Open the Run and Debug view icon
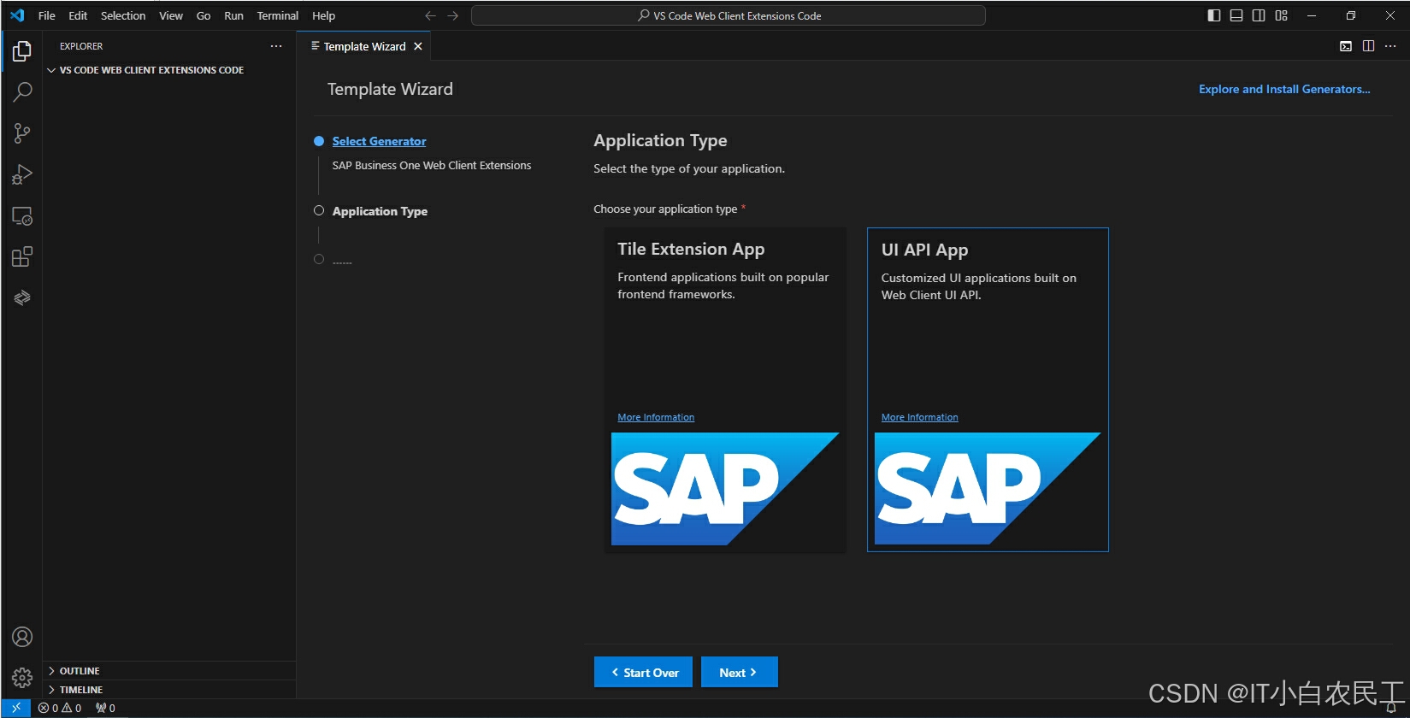Viewport: 1410px width, 718px height. point(22,174)
